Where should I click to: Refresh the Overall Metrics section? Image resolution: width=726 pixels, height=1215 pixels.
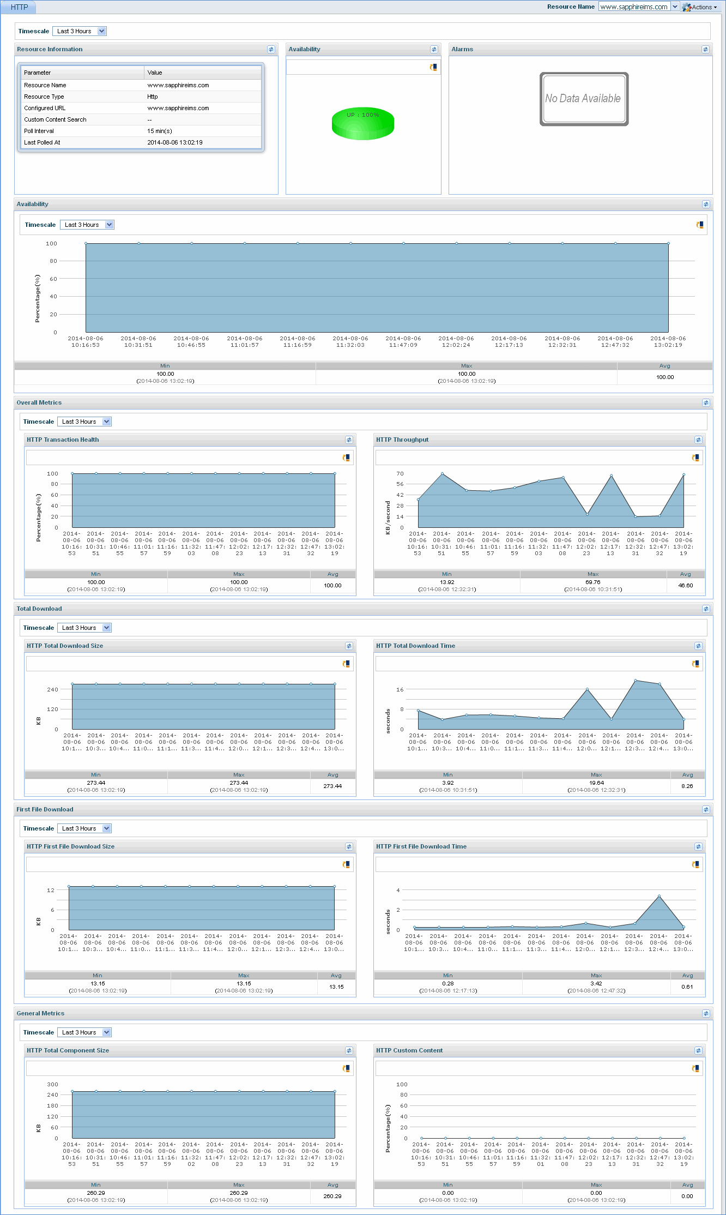tap(706, 402)
